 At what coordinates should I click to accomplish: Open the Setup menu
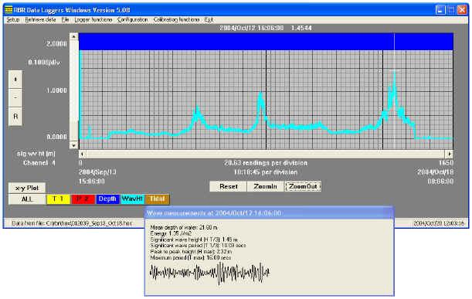(13, 19)
